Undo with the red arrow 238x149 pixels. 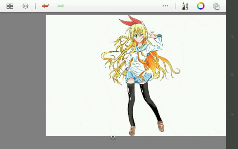[x=45, y=6]
